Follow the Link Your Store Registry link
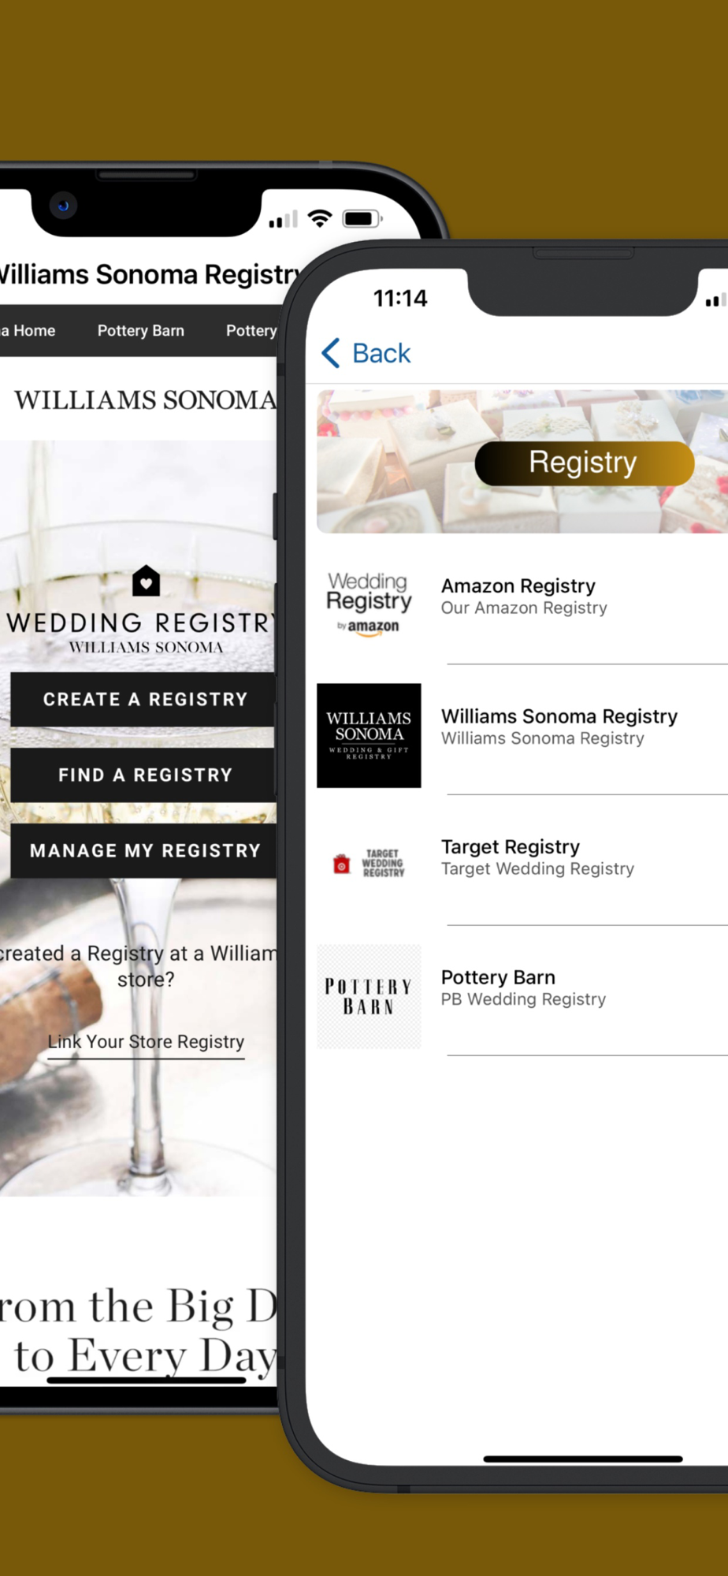 146,1042
